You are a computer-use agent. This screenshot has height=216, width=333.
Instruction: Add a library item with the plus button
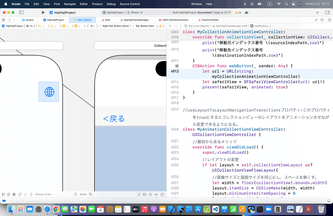(317, 12)
